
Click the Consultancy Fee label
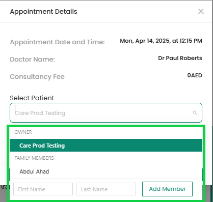pos(37,77)
